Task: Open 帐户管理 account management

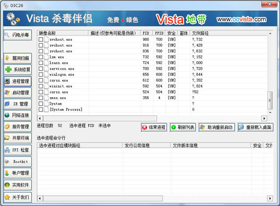Action: tap(18, 173)
